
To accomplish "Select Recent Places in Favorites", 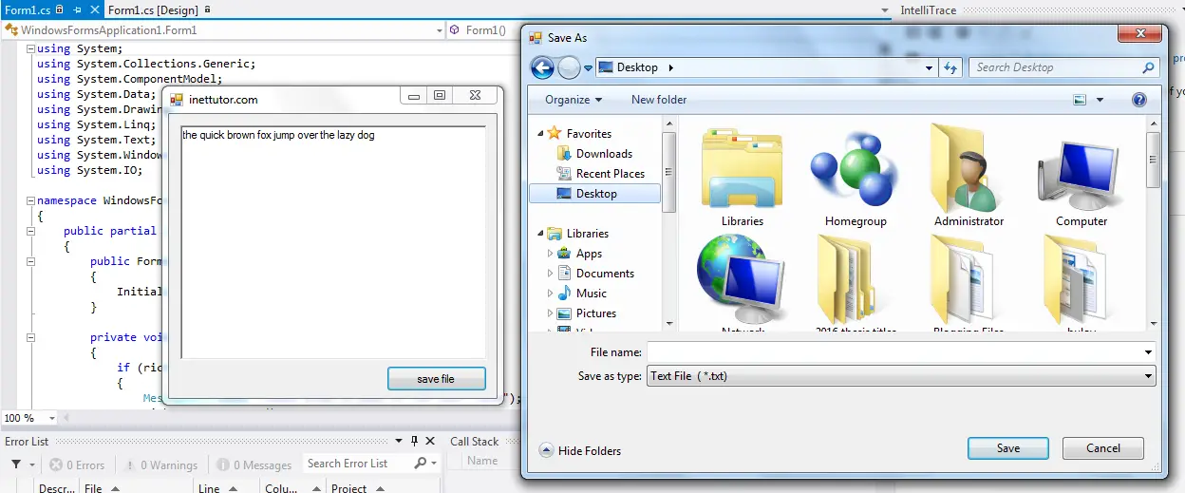I will coord(611,174).
